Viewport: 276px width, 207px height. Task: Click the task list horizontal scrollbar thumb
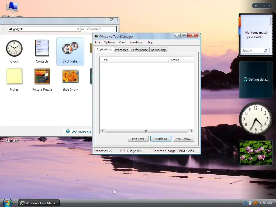[146, 131]
